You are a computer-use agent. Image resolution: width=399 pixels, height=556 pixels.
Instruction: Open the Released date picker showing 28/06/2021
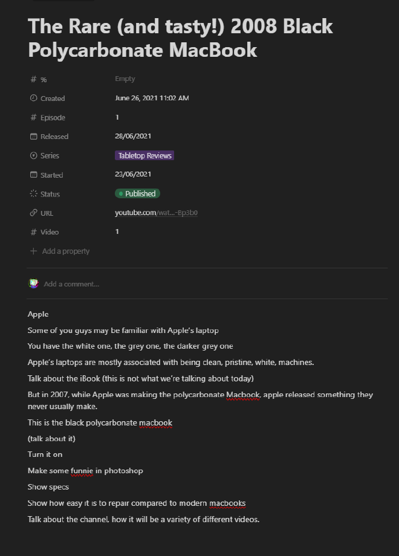pyautogui.click(x=132, y=136)
